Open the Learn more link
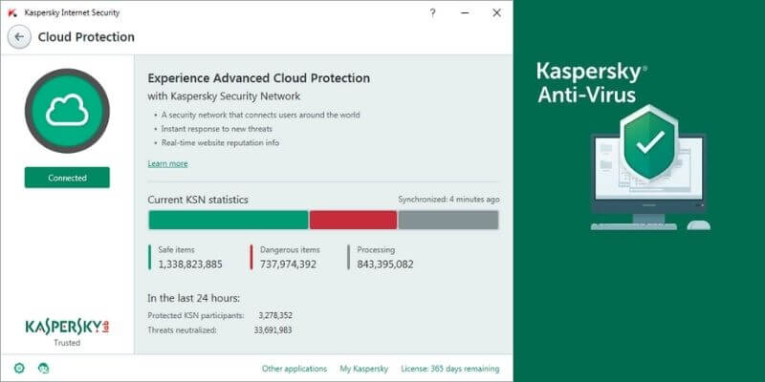 167,164
